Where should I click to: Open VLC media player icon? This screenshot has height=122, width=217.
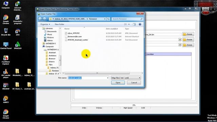(6, 74)
